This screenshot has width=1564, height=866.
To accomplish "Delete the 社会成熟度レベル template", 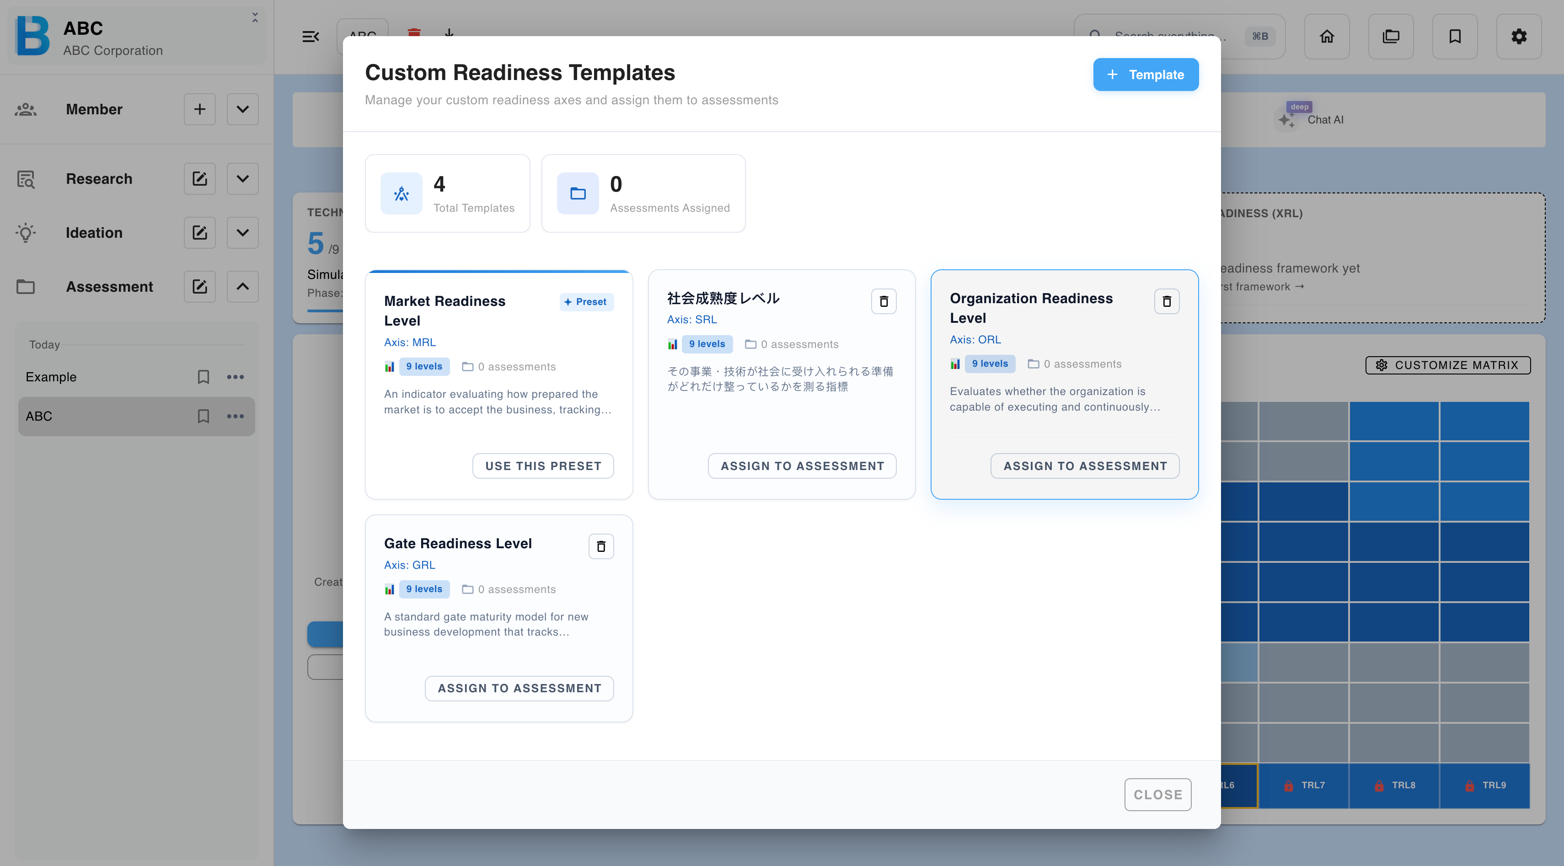I will (884, 302).
